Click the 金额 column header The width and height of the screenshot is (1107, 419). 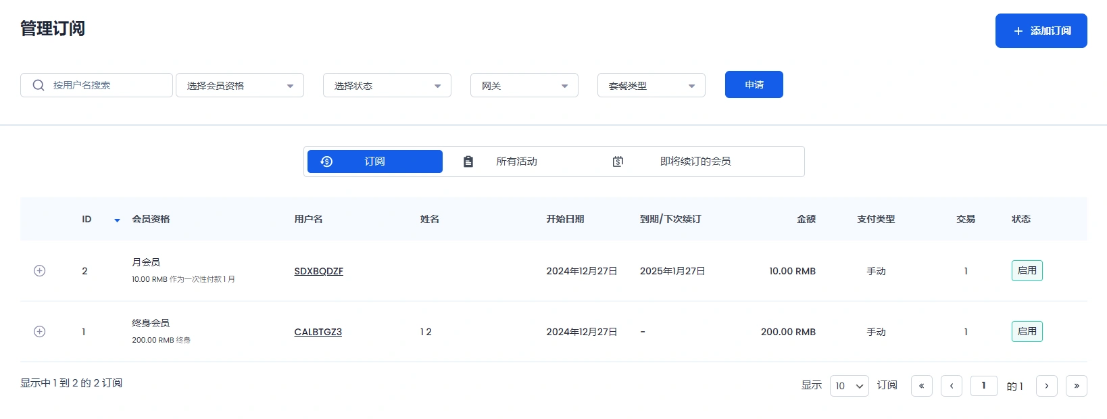tap(806, 219)
